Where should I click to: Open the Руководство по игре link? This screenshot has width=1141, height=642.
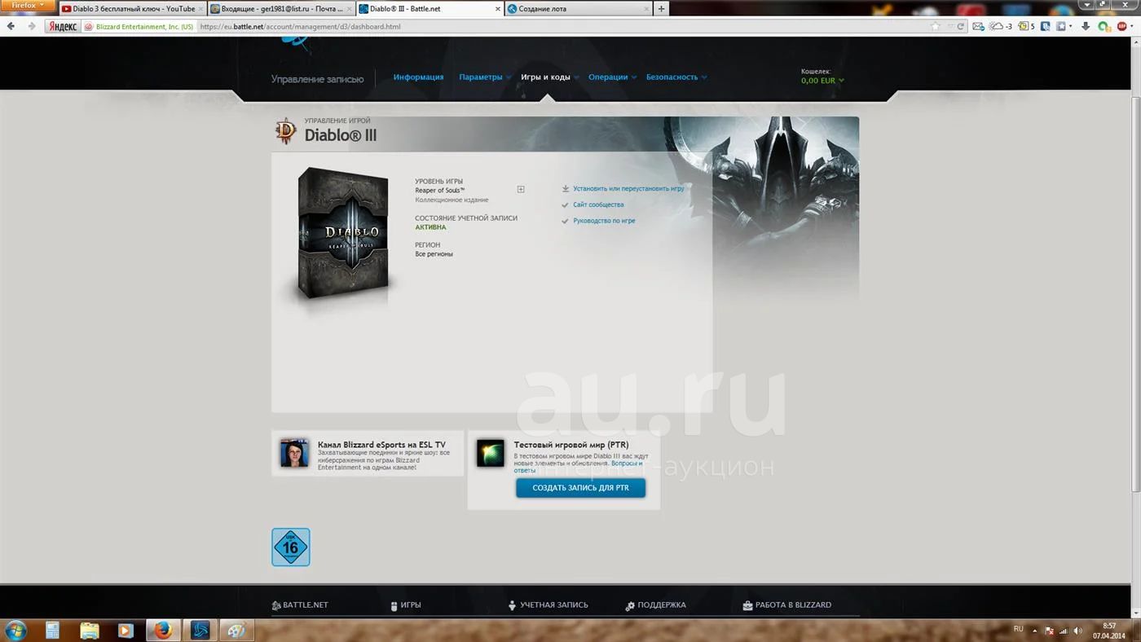[604, 221]
